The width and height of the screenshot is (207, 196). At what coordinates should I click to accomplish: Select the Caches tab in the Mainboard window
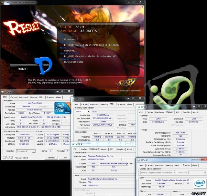pos(84,149)
